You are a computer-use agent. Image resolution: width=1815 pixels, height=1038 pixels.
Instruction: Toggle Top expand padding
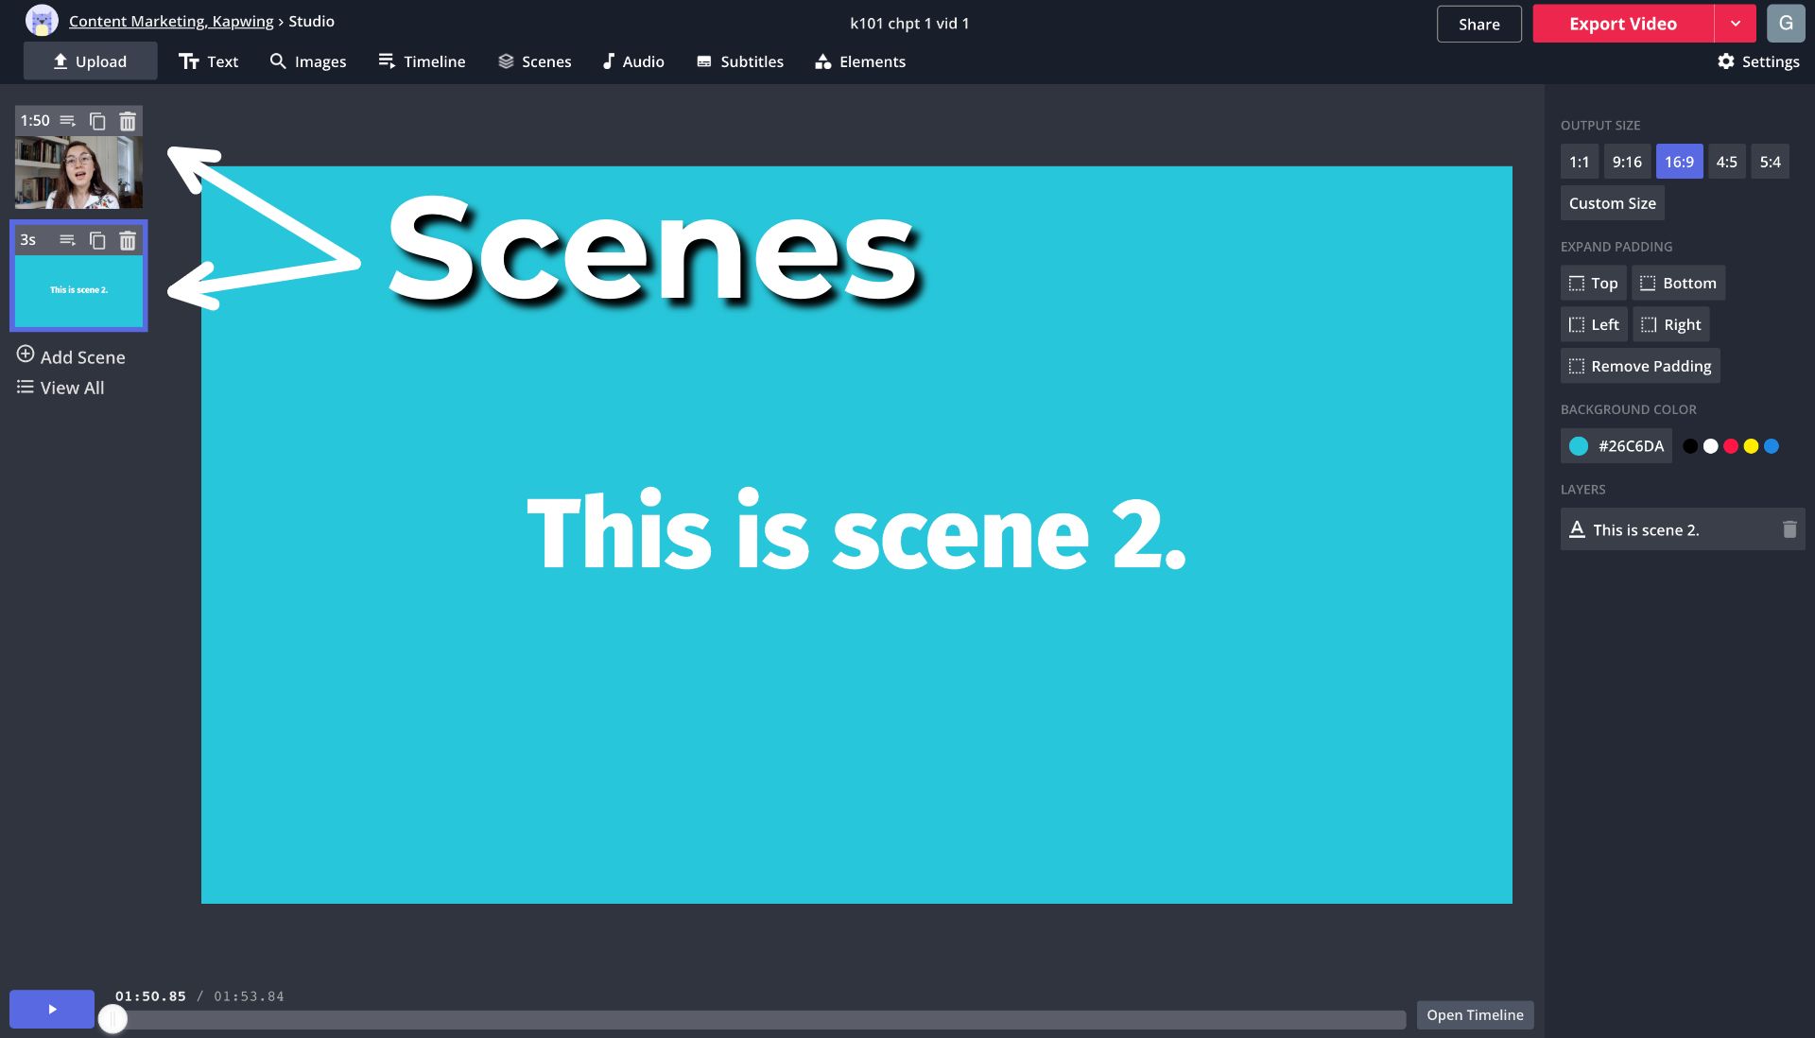point(1593,283)
